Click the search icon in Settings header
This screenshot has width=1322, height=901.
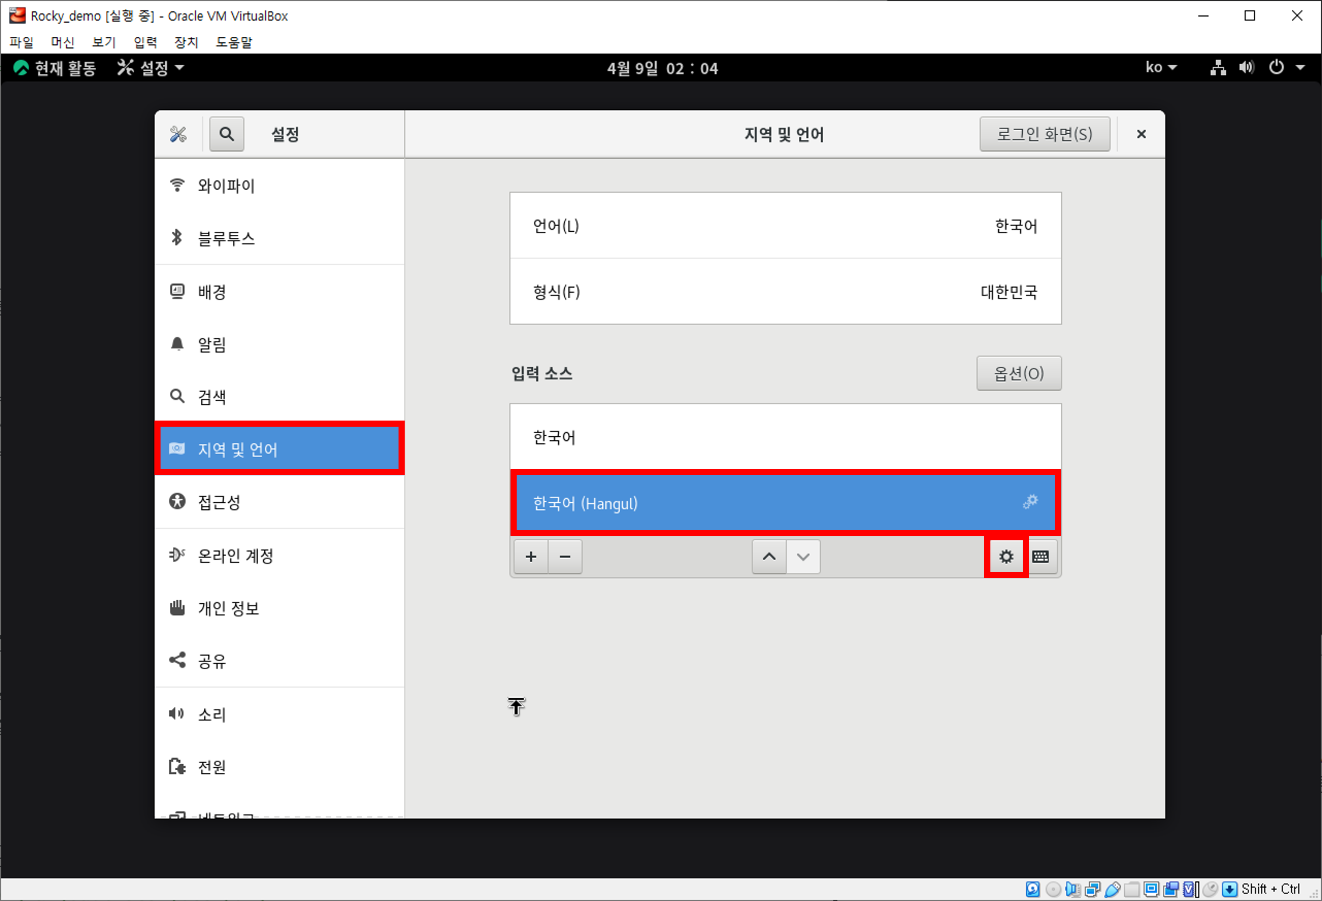tap(227, 134)
